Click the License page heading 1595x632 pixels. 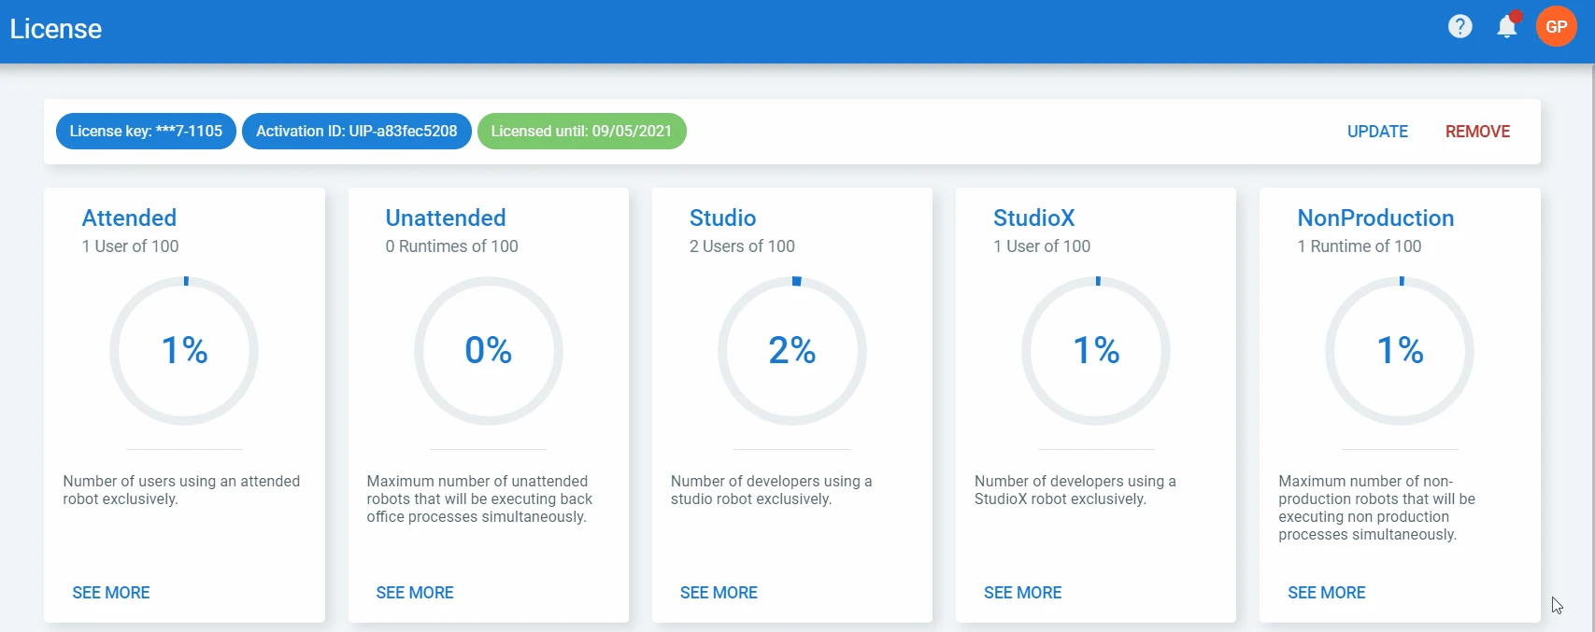[x=56, y=29]
